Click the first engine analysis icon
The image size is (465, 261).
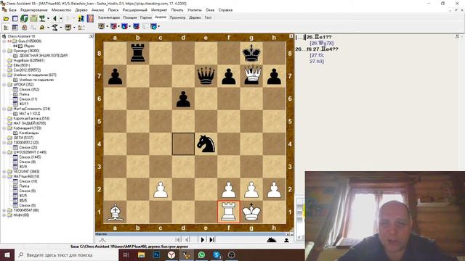(x=102, y=26)
